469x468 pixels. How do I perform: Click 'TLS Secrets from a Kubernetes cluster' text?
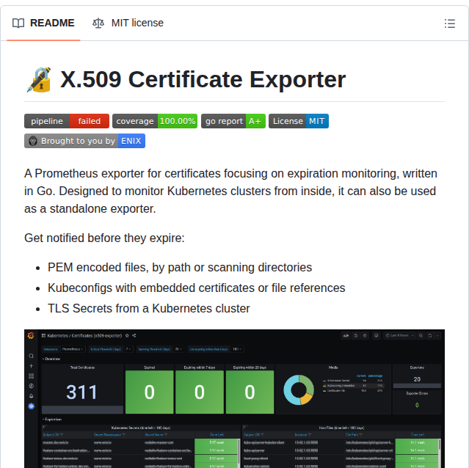tap(149, 308)
